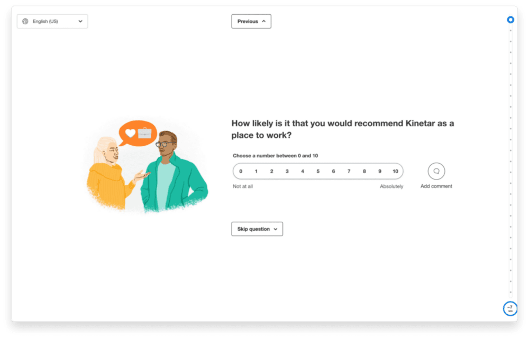Click the Absolutely label under the scale
This screenshot has height=339, width=529.
pyautogui.click(x=391, y=186)
